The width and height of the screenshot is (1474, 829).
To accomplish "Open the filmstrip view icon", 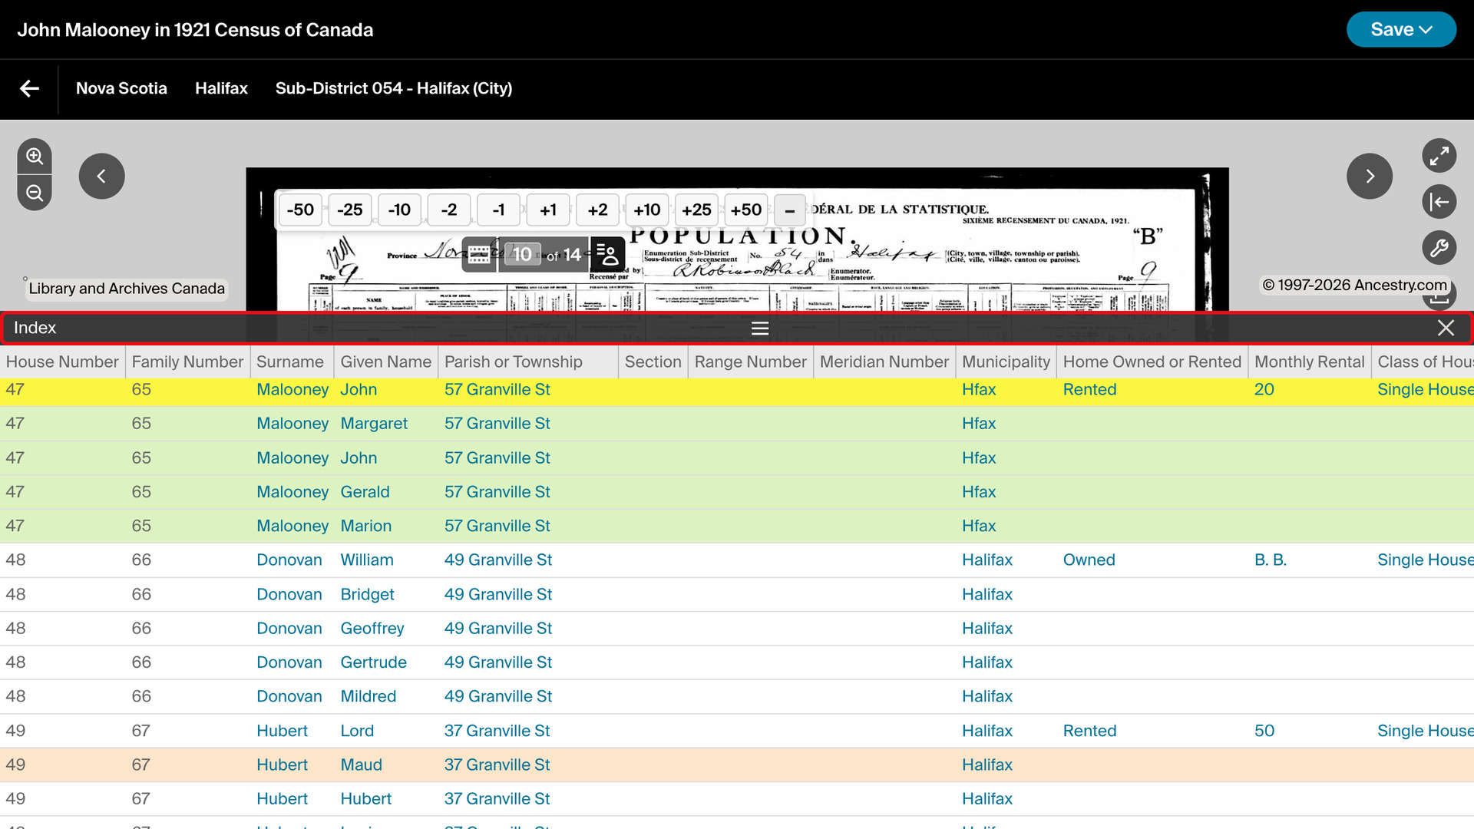I will tap(479, 255).
